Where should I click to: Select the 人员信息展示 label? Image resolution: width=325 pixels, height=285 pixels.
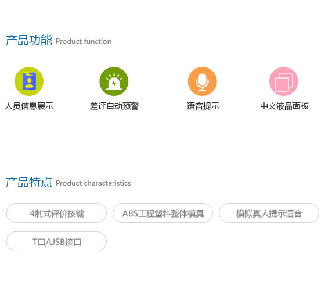(x=29, y=106)
